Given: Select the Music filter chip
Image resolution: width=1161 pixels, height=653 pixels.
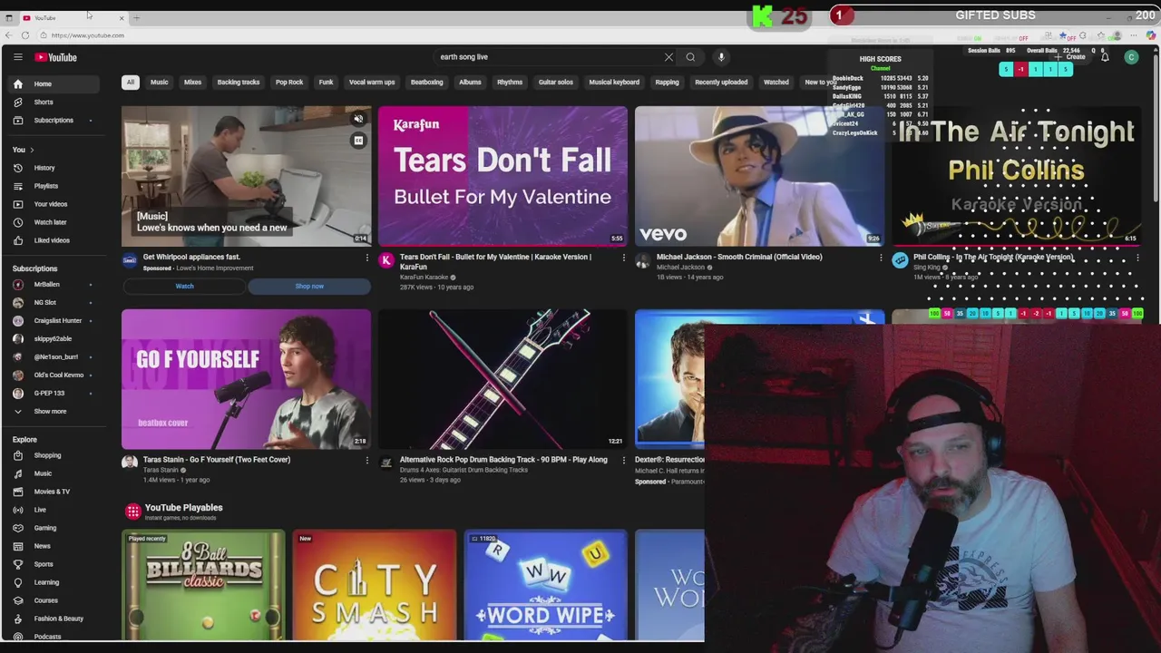Looking at the screenshot, I should coord(159,83).
